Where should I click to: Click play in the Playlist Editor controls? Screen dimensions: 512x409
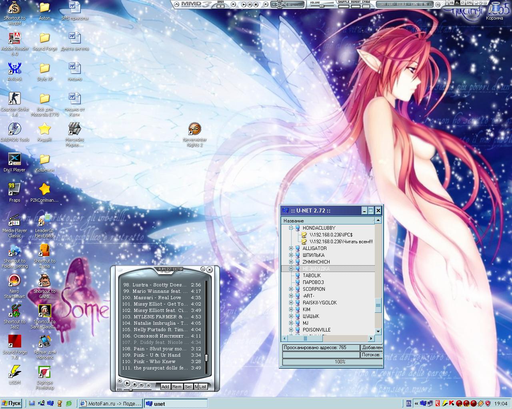(127, 383)
